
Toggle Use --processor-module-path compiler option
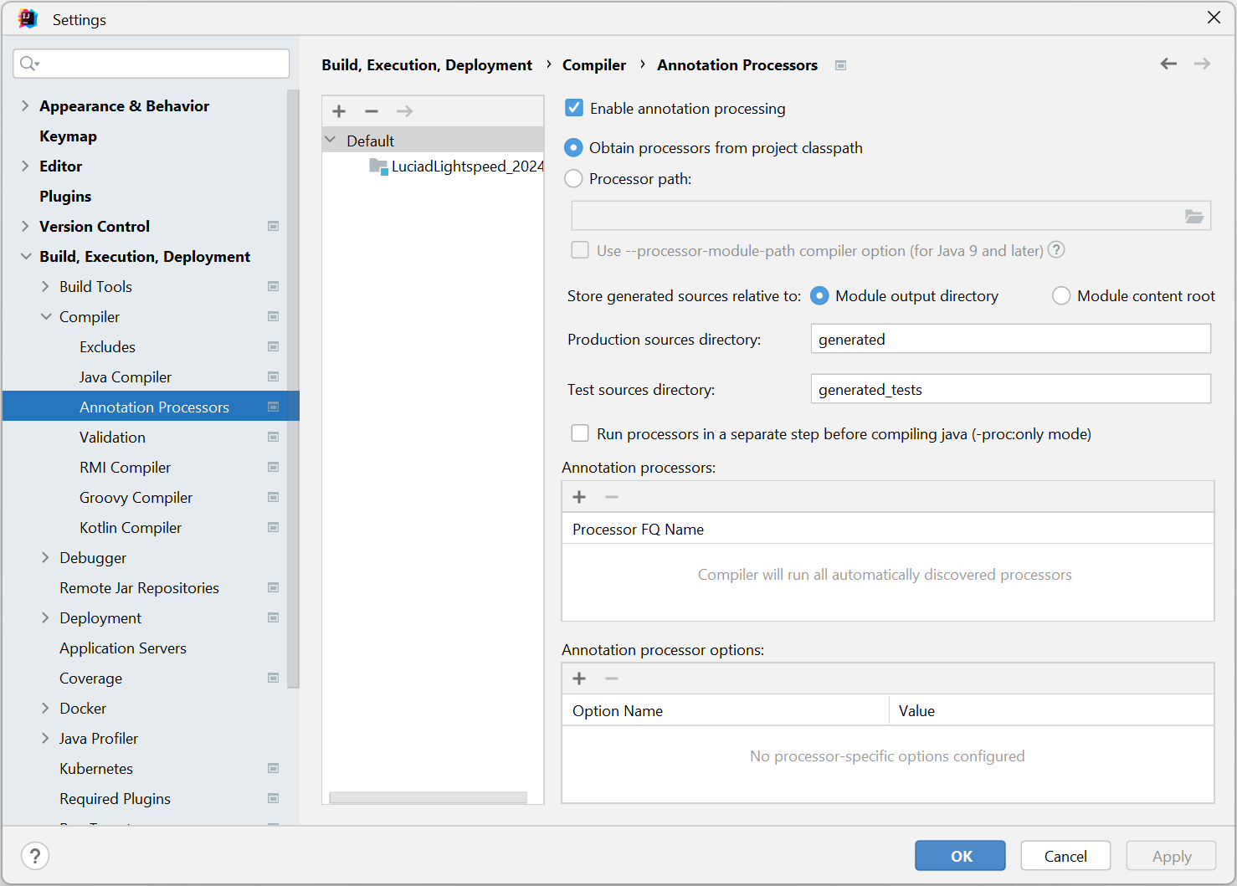point(580,250)
